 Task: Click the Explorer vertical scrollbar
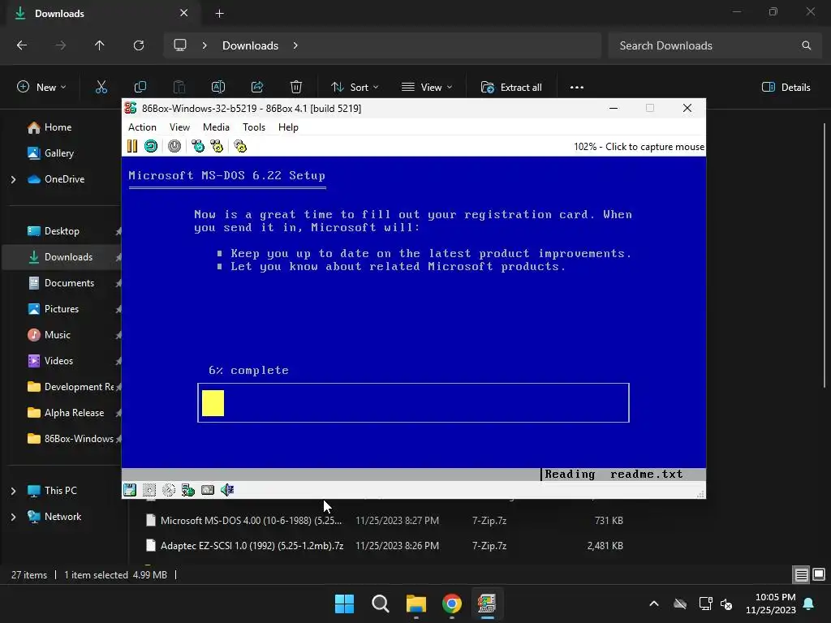click(x=825, y=256)
